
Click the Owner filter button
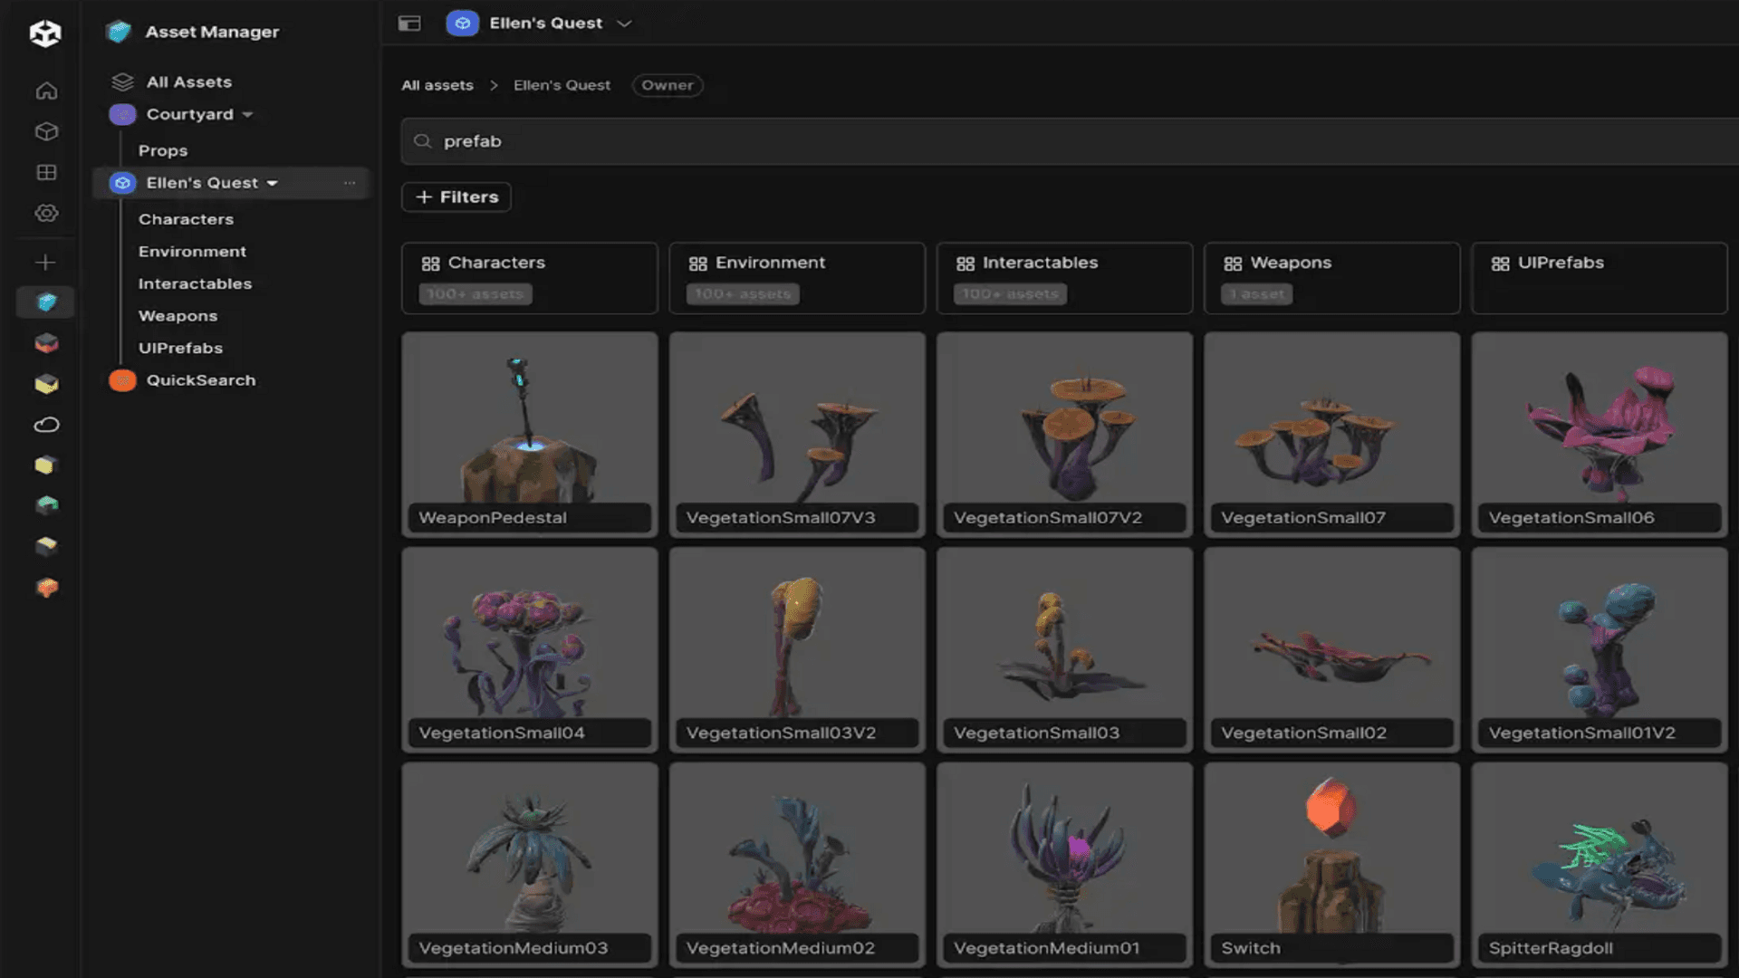[x=667, y=85]
